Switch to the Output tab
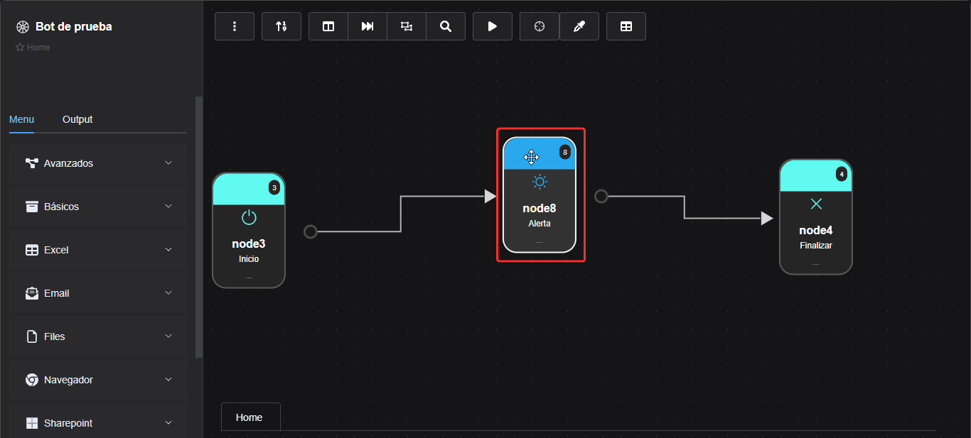 77,119
